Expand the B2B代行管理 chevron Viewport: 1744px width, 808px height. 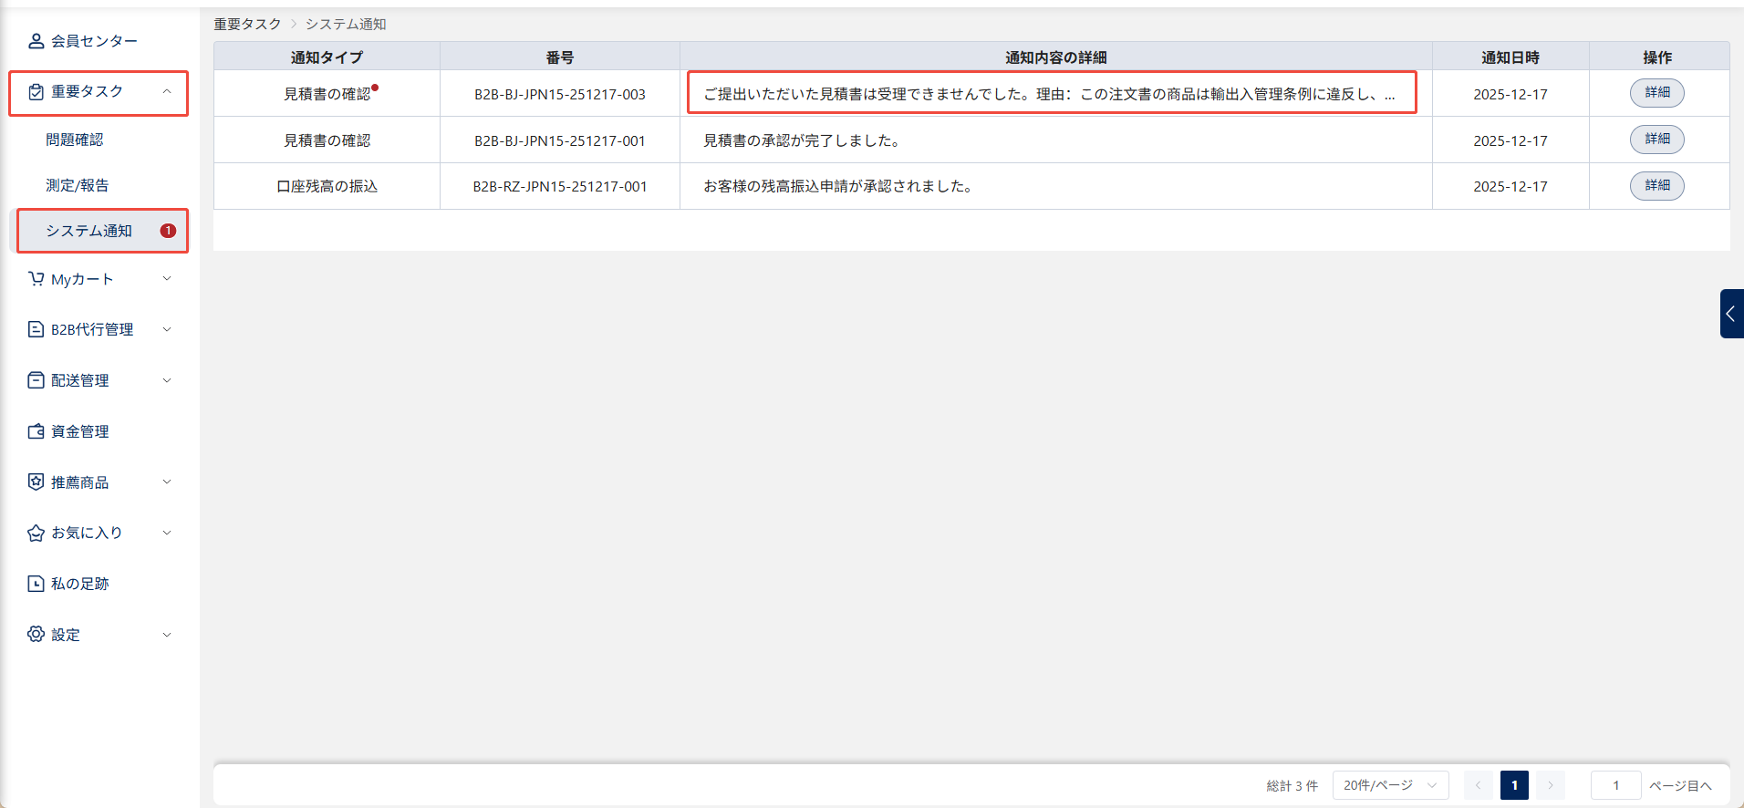[167, 329]
